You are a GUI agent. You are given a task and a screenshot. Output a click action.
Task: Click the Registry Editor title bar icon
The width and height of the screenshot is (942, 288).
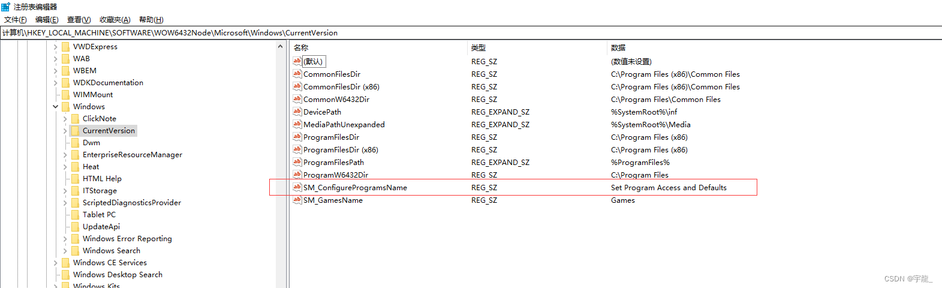click(x=5, y=7)
